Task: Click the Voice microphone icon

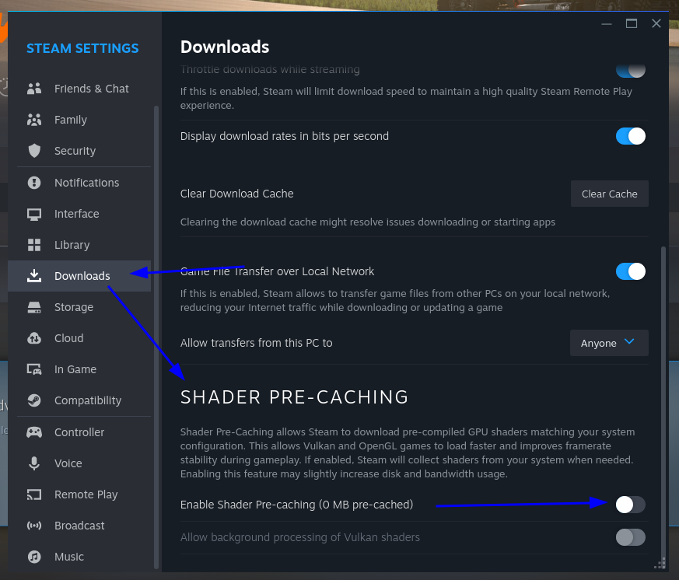Action: (x=34, y=463)
